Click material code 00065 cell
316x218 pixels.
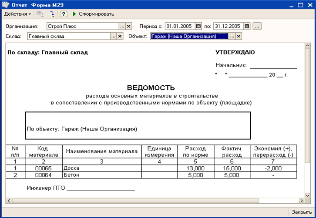(x=44, y=168)
